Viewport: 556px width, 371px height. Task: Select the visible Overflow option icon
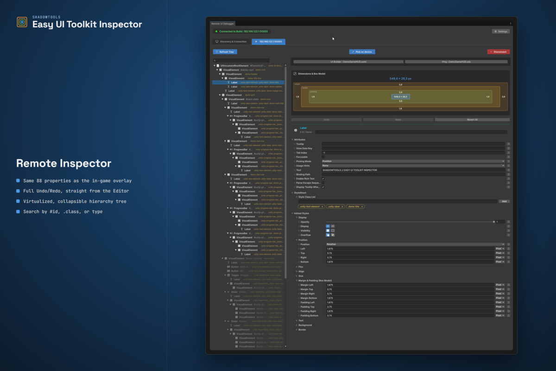328,235
